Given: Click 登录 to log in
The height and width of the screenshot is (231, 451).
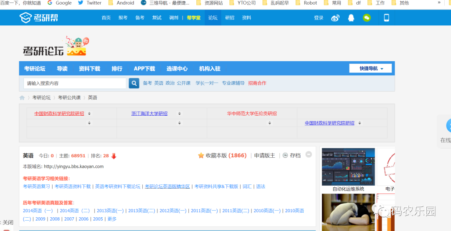Looking at the screenshot, I should point(319,18).
